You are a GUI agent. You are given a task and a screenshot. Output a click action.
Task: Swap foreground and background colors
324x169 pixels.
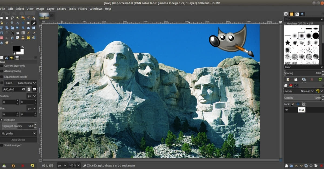[x=23, y=47]
